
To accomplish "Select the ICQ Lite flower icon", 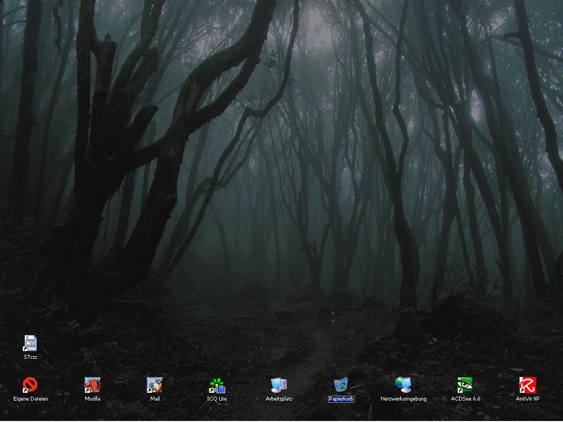I will [217, 385].
